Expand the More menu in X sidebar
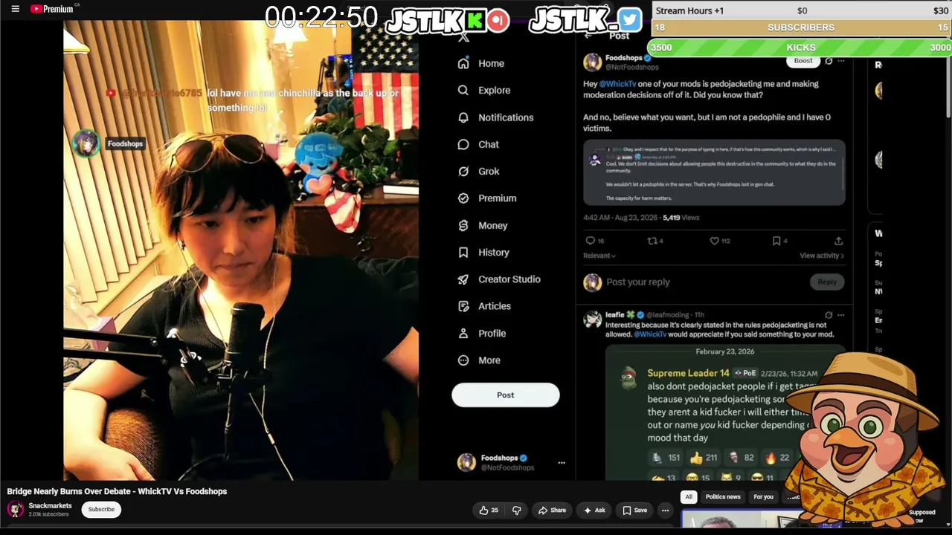Image resolution: width=952 pixels, height=535 pixels. click(x=479, y=360)
